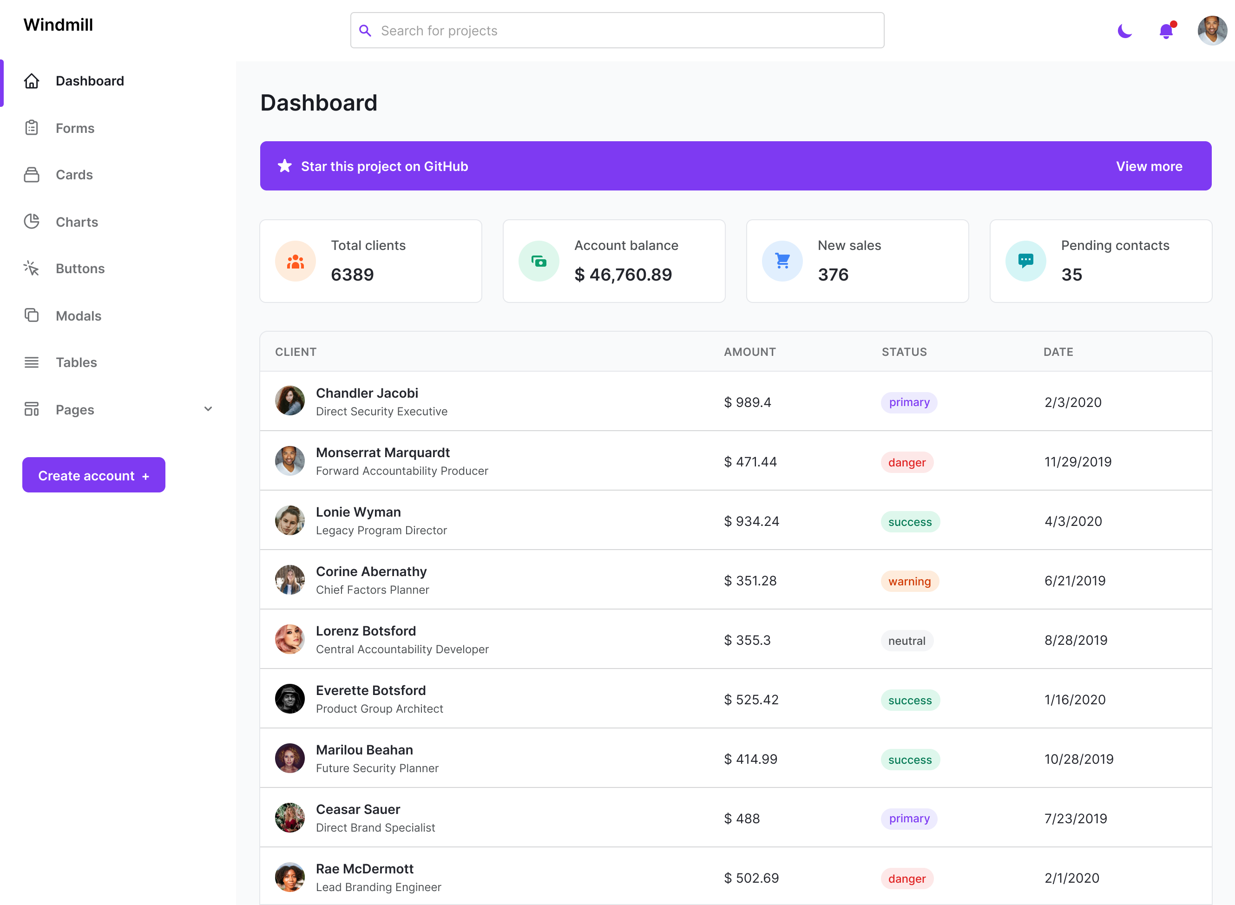
Task: Click the Buttons magic wand icon
Action: tap(31, 269)
